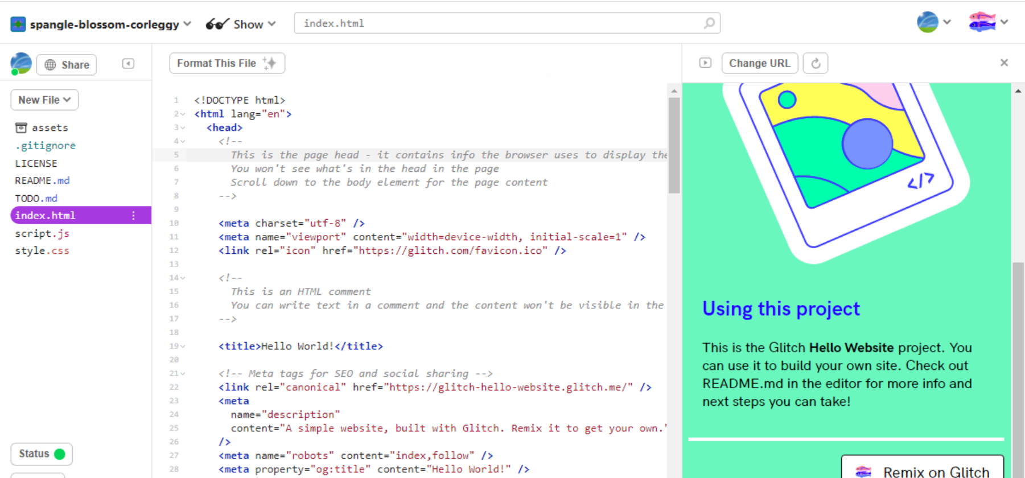Image resolution: width=1025 pixels, height=478 pixels.
Task: Click the favicon link href on line 12
Action: click(450, 250)
